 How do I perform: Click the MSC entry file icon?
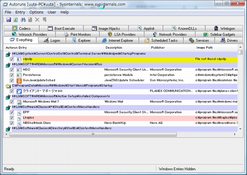point(19,70)
